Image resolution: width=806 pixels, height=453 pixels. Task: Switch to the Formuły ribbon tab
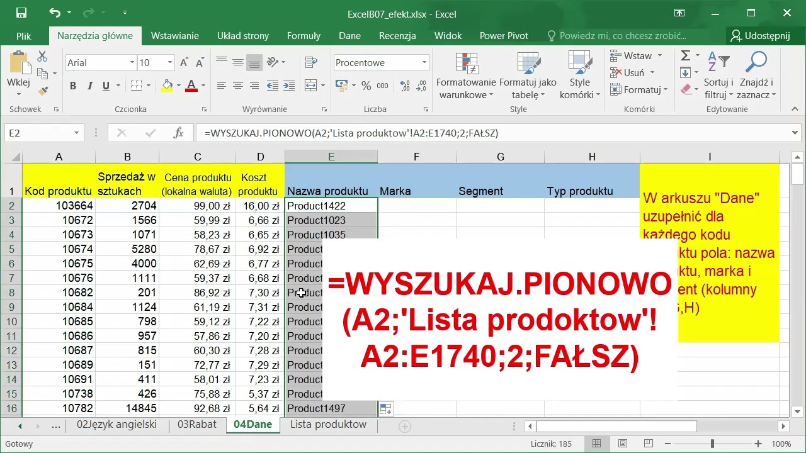coord(304,36)
